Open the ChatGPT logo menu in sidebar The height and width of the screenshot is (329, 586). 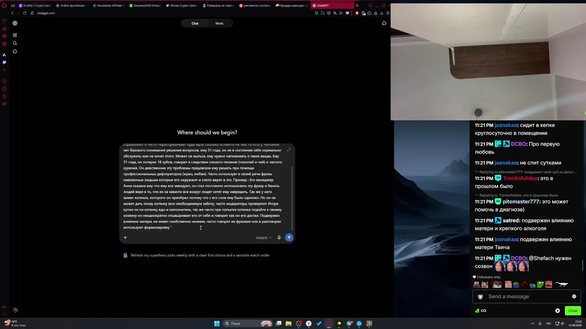15,23
